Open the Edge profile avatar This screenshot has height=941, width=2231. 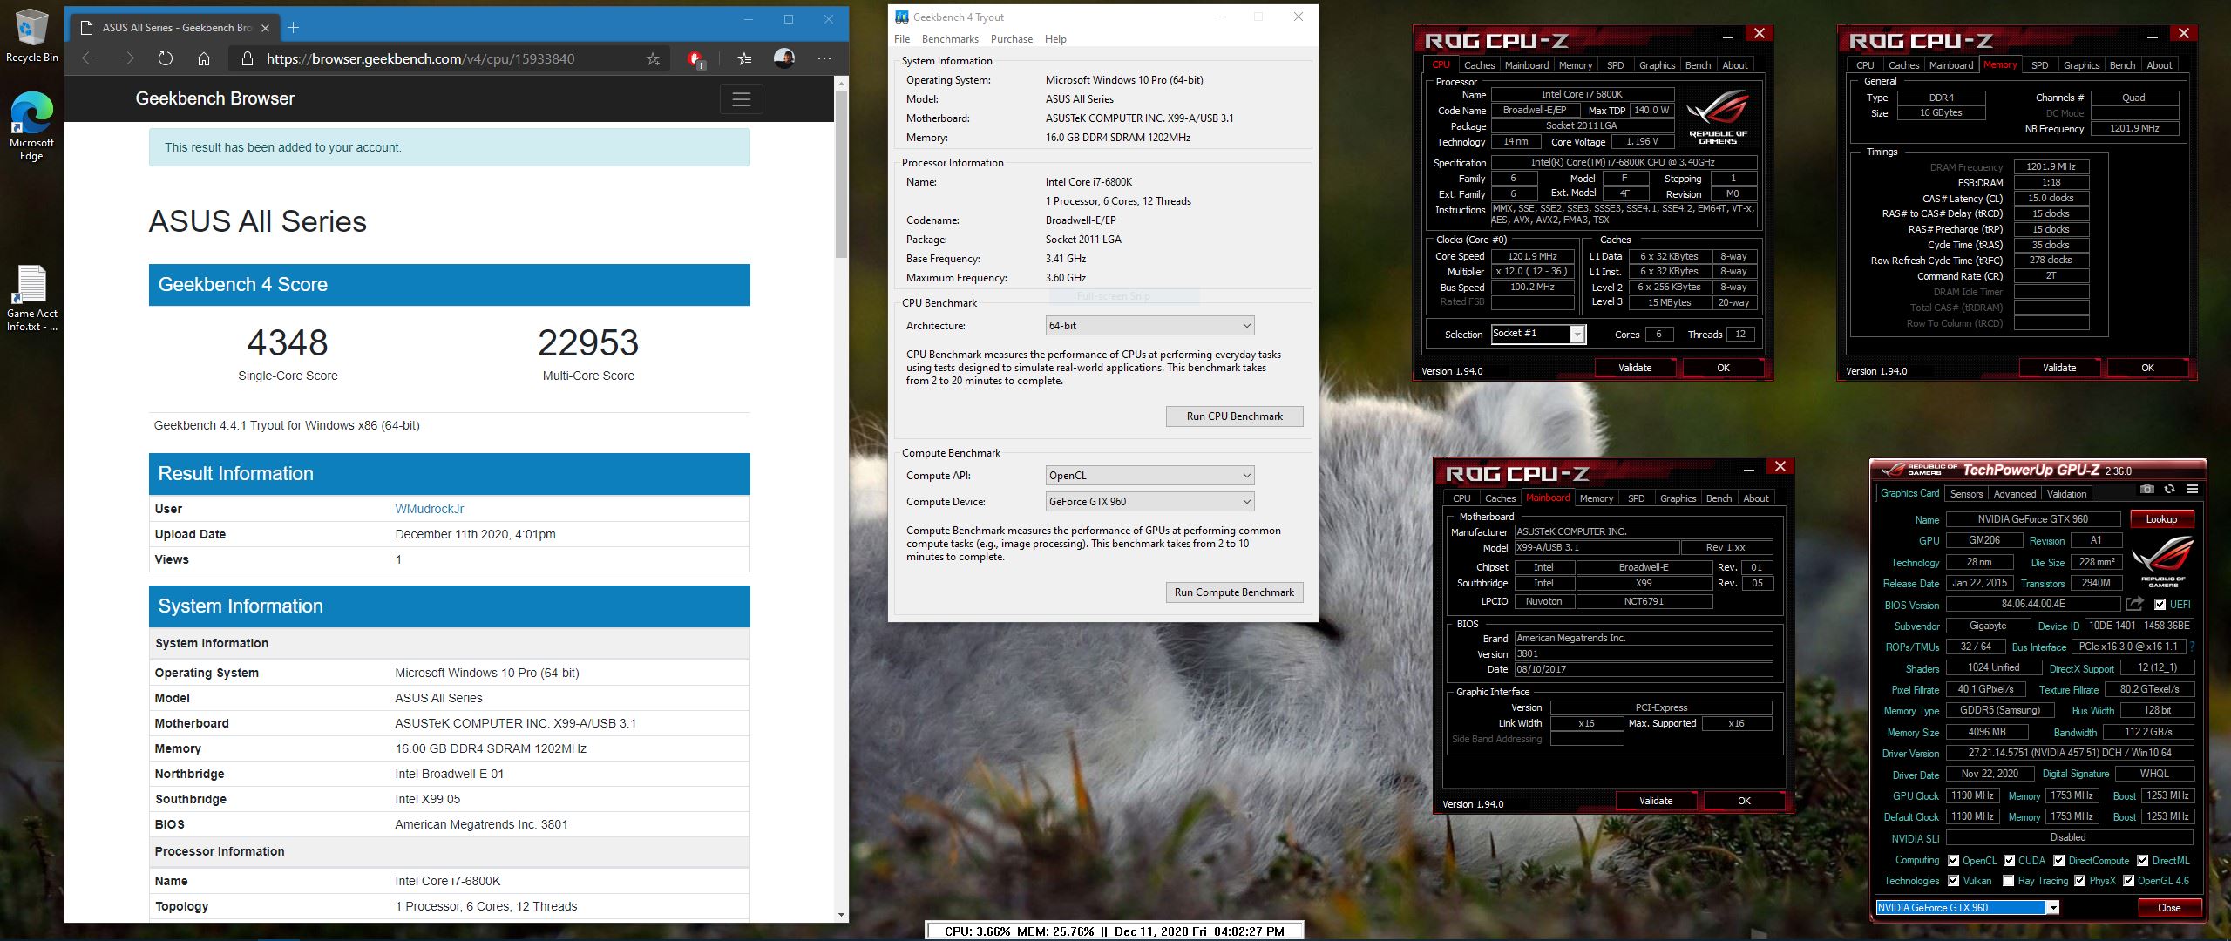pos(784,58)
